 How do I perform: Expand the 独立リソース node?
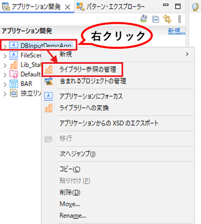click(x=5, y=94)
